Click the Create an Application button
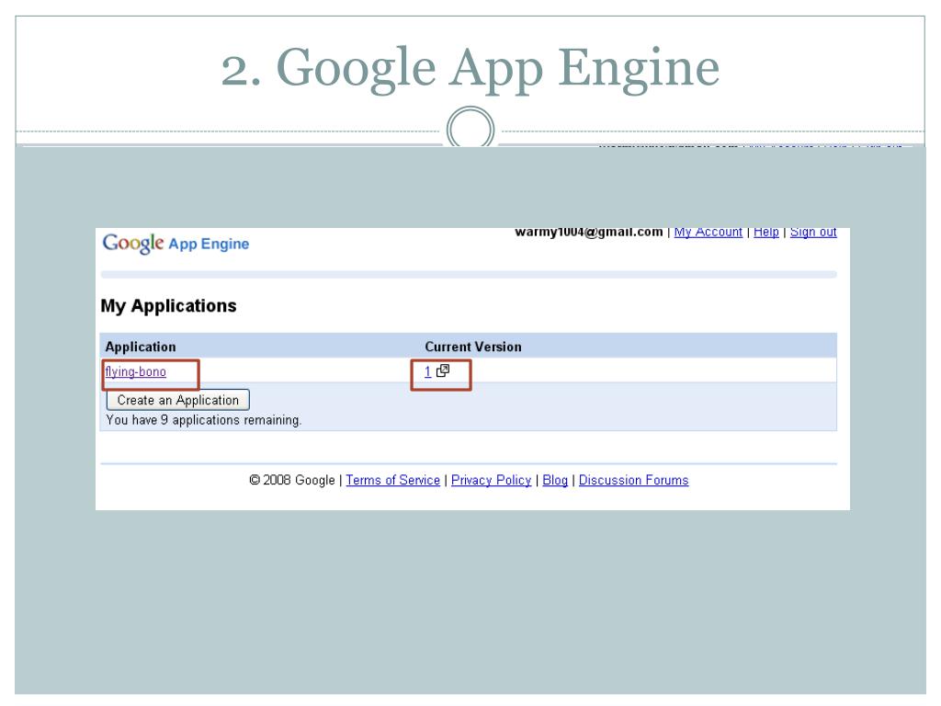This screenshot has width=941, height=706. [x=177, y=400]
